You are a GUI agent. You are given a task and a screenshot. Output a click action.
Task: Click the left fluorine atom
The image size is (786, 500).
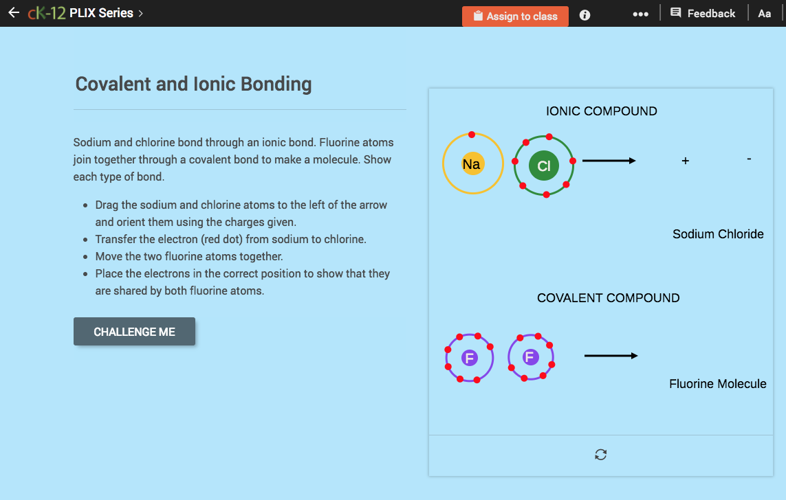[x=469, y=356]
